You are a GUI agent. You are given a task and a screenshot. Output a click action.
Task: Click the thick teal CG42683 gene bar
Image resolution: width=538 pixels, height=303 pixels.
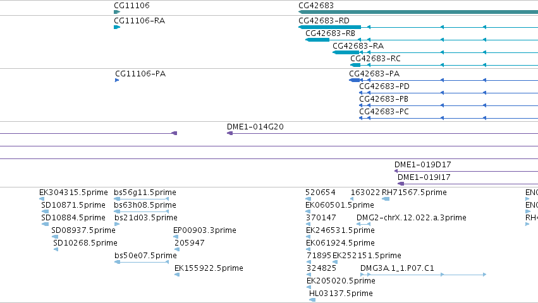419,12
